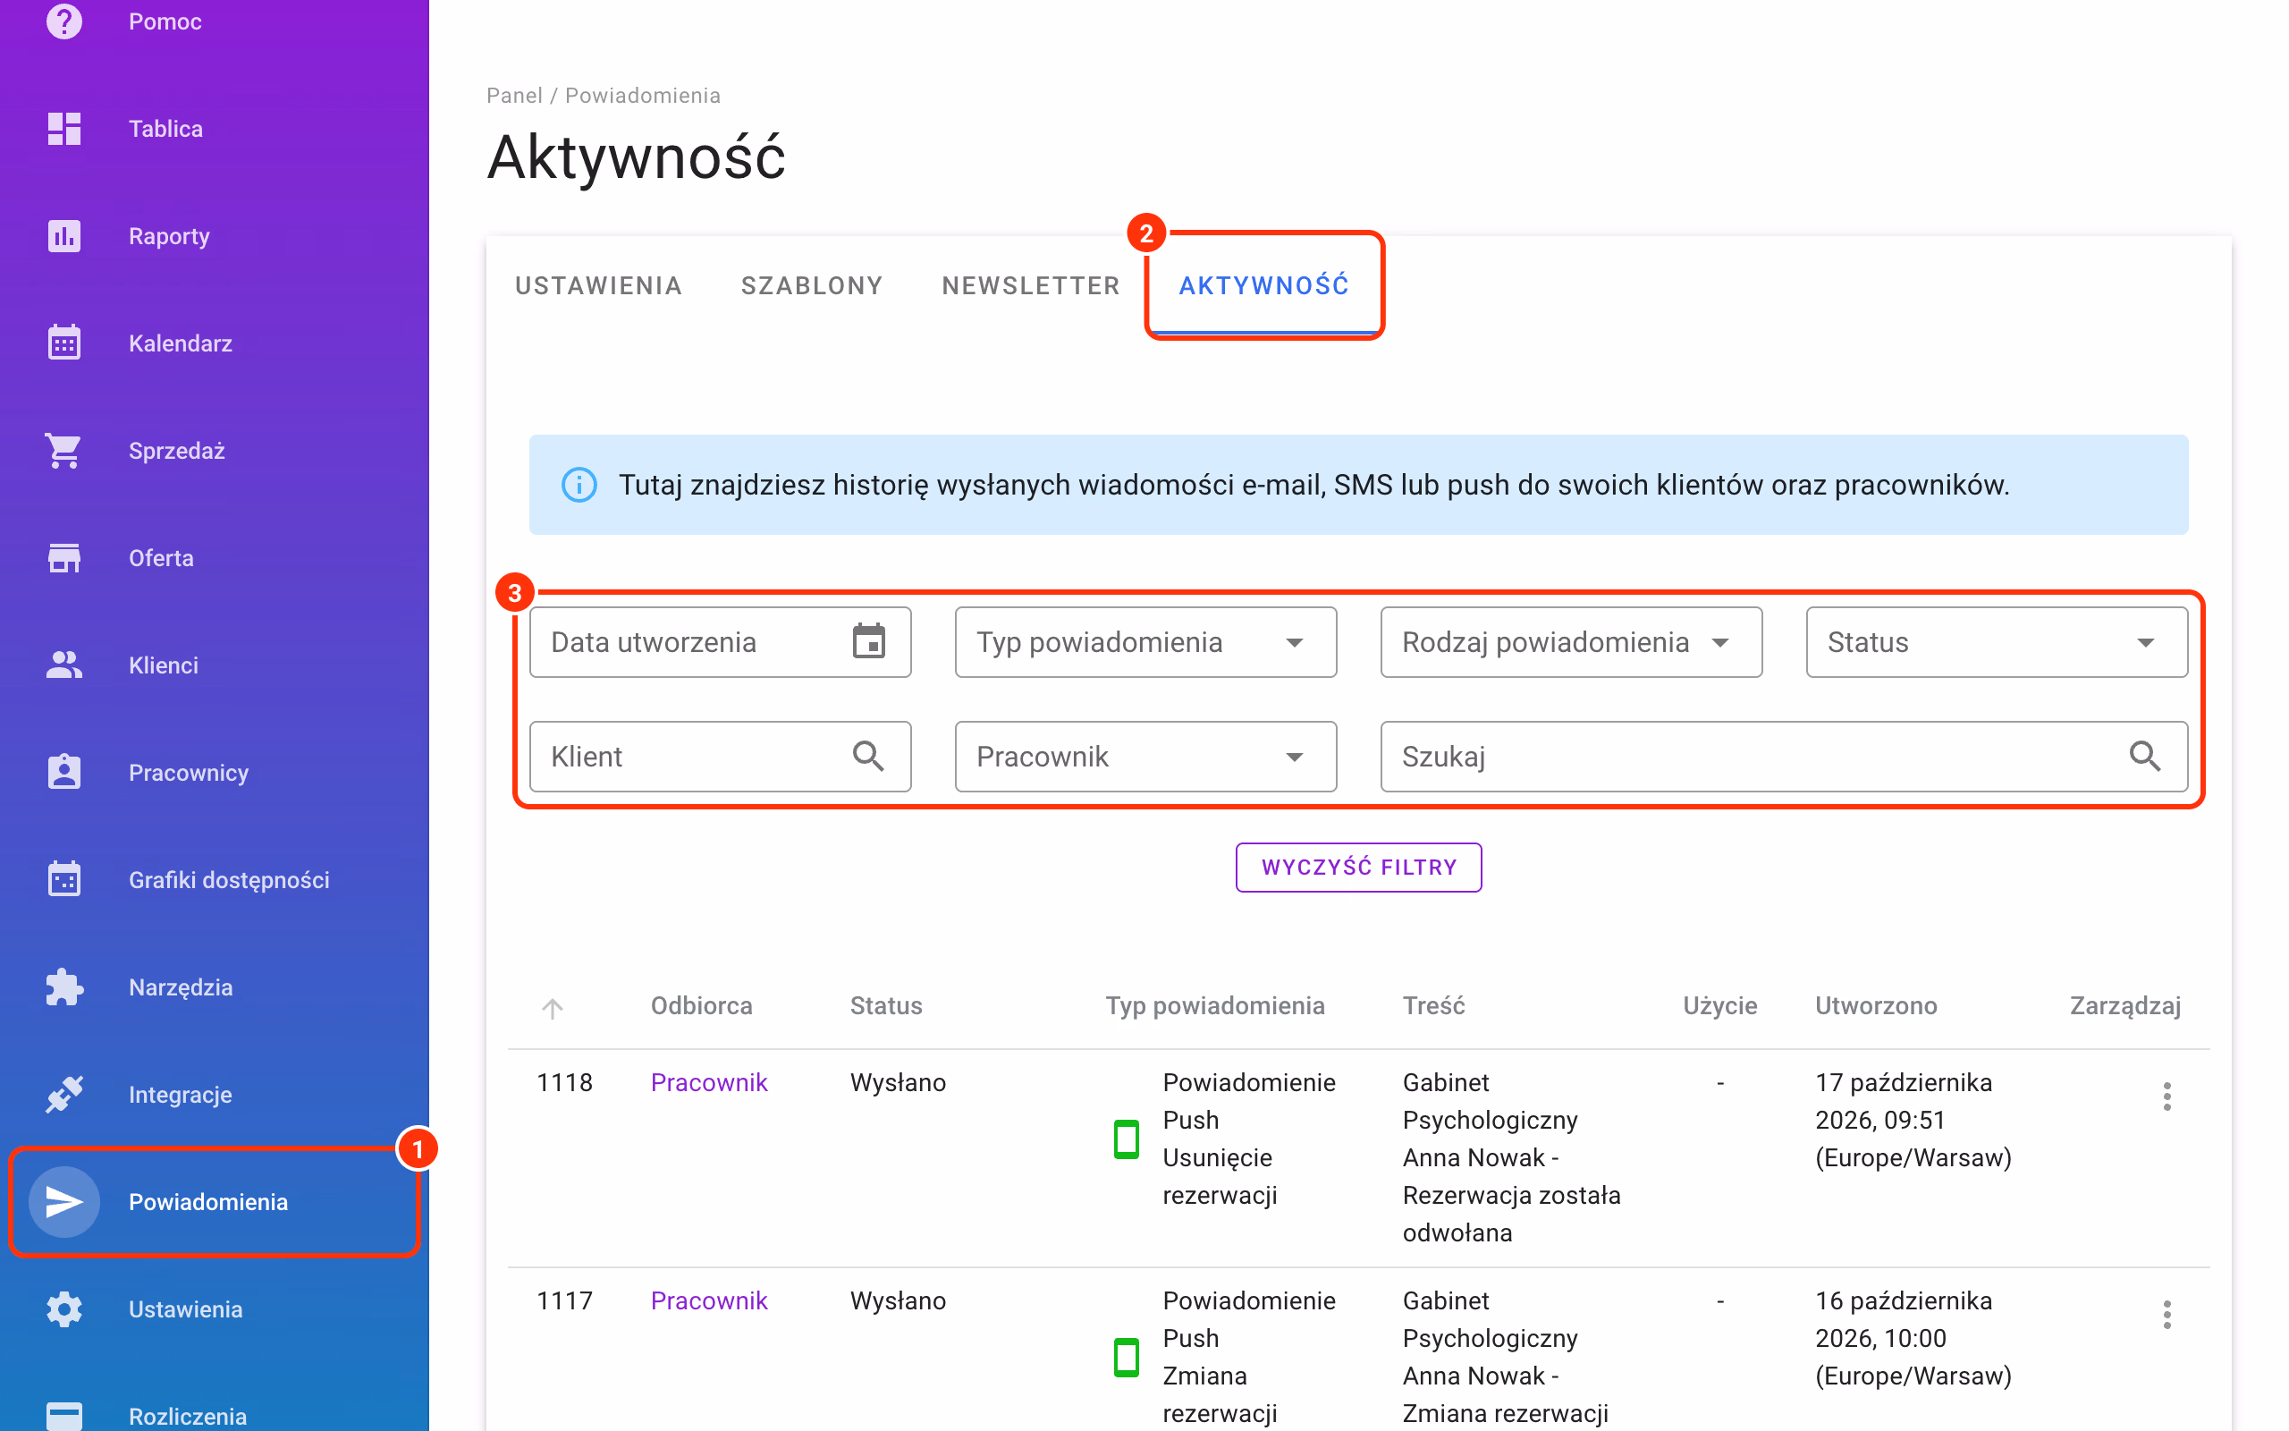The image size is (2289, 1431).
Task: Switch to the Newsletter tab
Action: click(x=1031, y=285)
